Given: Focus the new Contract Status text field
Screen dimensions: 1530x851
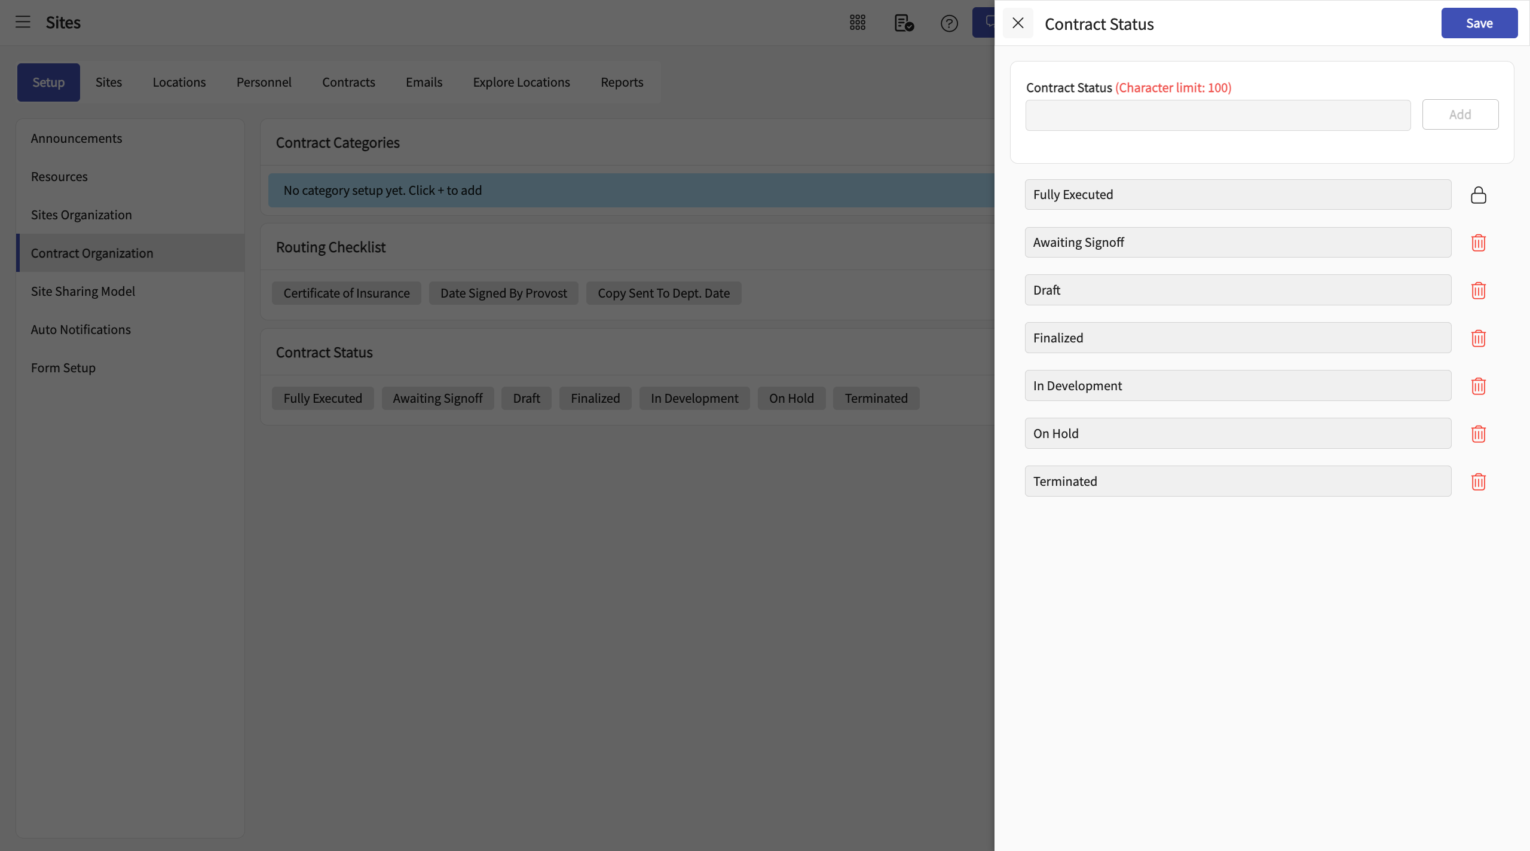Looking at the screenshot, I should (x=1217, y=115).
